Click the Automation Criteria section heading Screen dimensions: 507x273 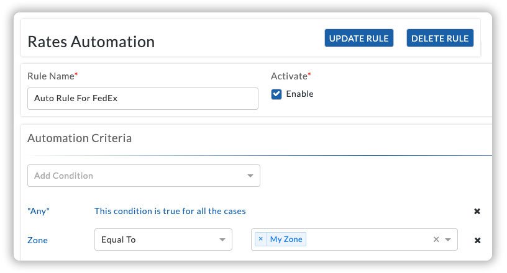[x=80, y=138]
